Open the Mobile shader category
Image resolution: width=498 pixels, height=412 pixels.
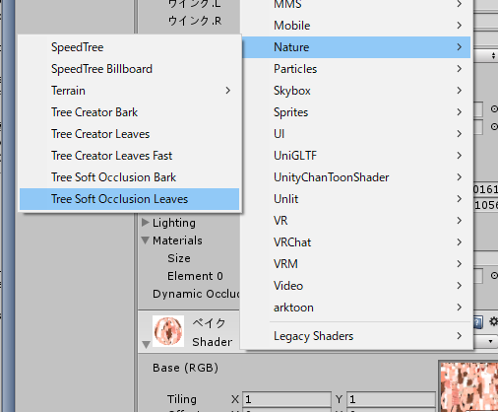356,26
